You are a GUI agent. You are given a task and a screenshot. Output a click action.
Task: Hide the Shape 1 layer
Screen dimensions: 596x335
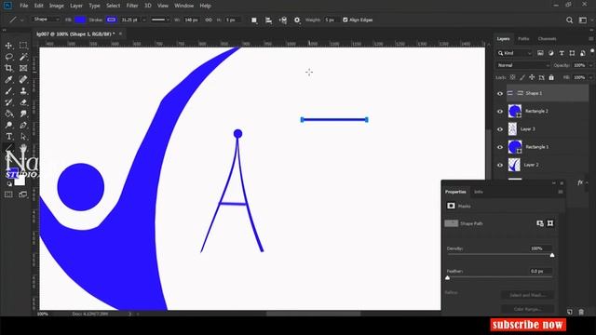coord(500,93)
